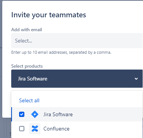Image resolution: width=143 pixels, height=138 pixels.
Task: Click the selected Jira Software value
Action: pyautogui.click(x=33, y=79)
